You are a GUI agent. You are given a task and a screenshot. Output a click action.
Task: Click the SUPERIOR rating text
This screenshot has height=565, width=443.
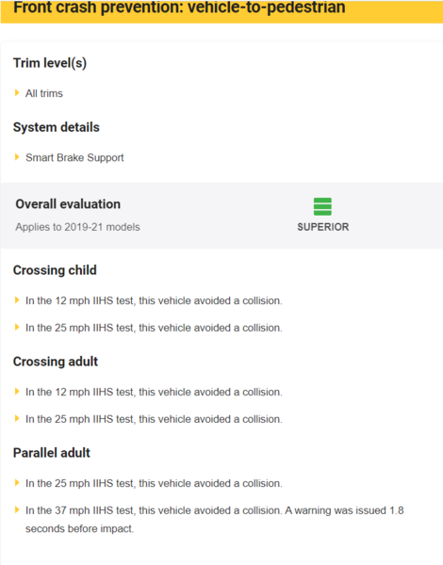pos(323,227)
